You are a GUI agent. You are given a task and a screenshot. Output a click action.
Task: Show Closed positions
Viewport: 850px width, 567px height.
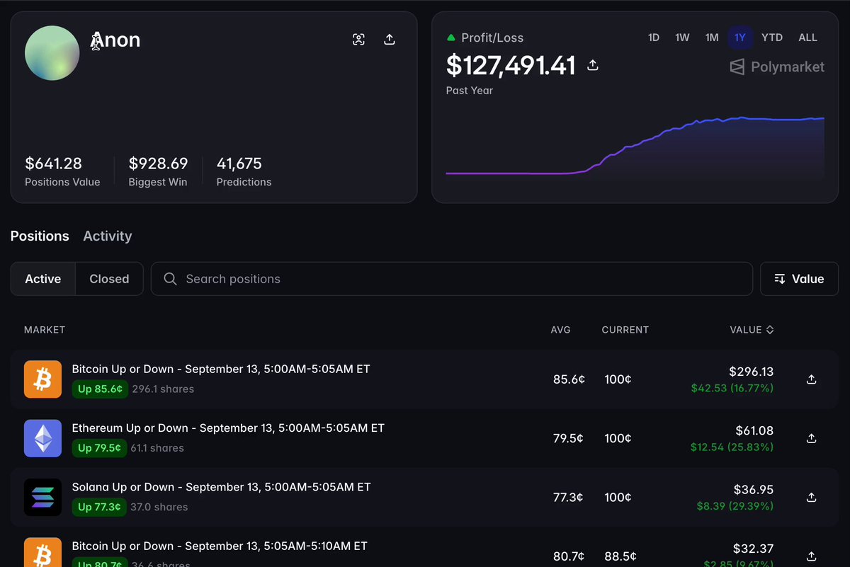pos(109,279)
